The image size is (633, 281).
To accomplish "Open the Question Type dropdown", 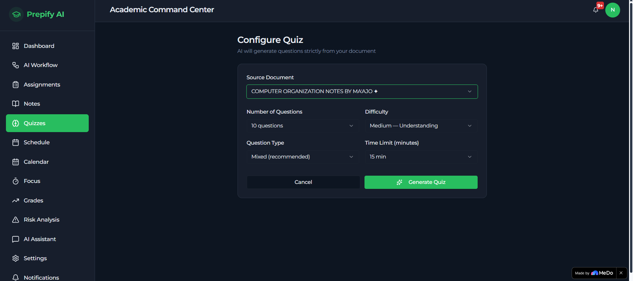I will (303, 157).
